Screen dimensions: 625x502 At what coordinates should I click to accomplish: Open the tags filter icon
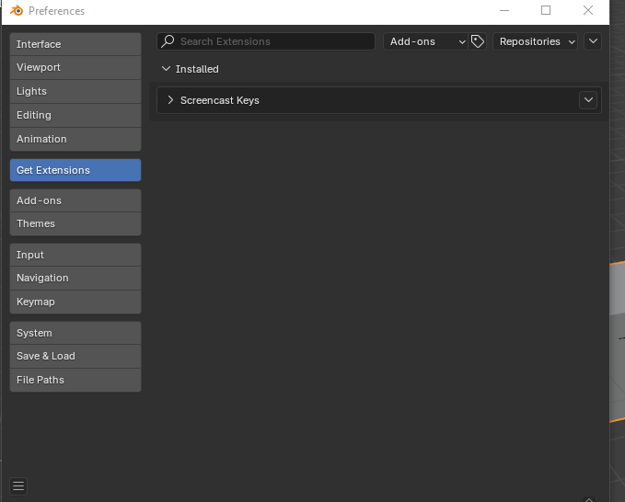point(478,41)
